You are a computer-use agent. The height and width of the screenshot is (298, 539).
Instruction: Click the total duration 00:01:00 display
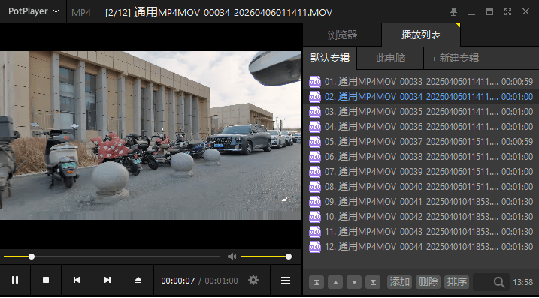pyautogui.click(x=221, y=281)
